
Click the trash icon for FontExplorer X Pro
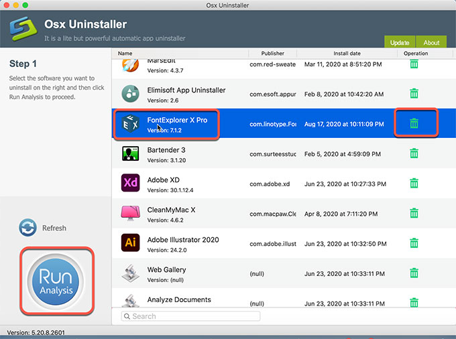click(x=414, y=123)
